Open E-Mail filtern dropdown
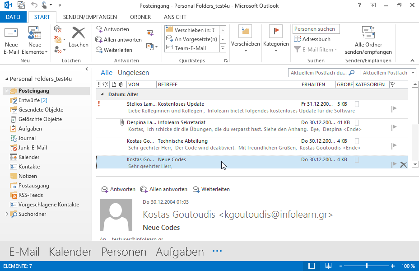The width and height of the screenshot is (419, 271). [x=316, y=49]
